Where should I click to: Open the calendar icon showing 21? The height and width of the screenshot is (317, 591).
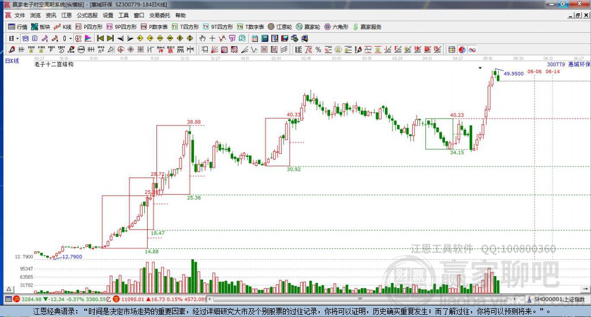pyautogui.click(x=255, y=39)
